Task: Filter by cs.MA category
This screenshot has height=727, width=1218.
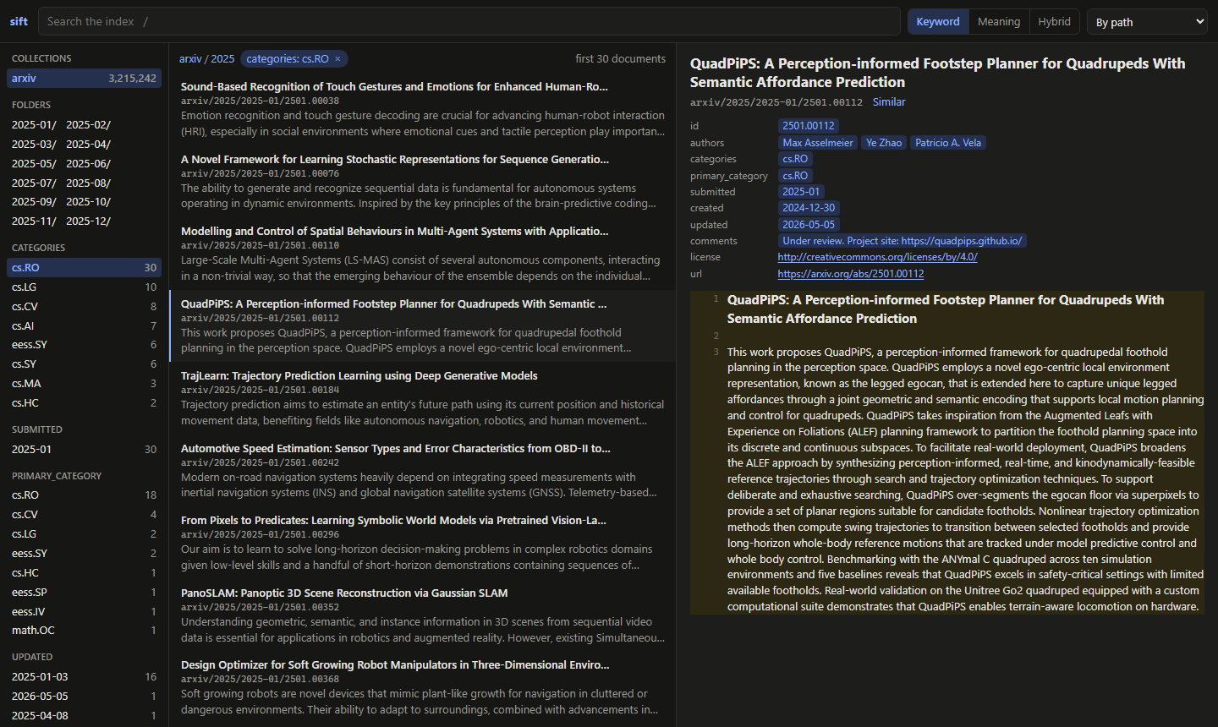Action: click(x=84, y=384)
